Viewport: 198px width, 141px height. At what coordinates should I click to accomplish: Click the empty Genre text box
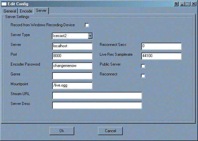pyautogui.click(x=72, y=76)
